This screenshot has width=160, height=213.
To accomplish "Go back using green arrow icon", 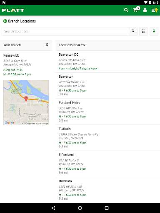I will coord(5,21).
